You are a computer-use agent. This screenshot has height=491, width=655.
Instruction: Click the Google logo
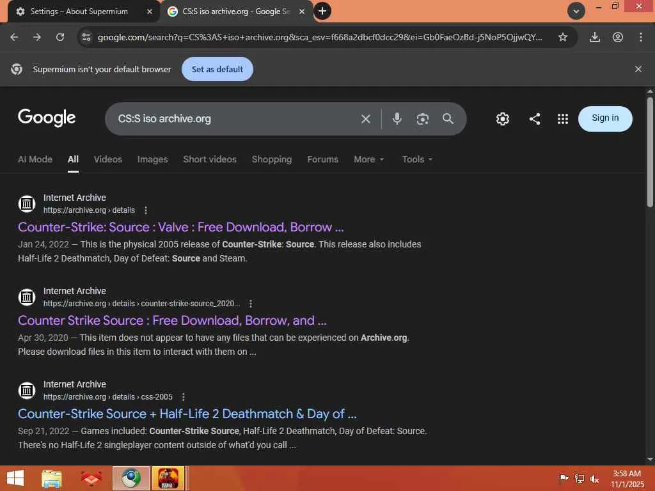point(47,118)
